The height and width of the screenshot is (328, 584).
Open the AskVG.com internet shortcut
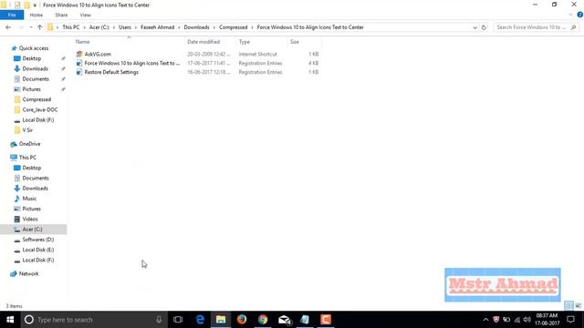98,55
